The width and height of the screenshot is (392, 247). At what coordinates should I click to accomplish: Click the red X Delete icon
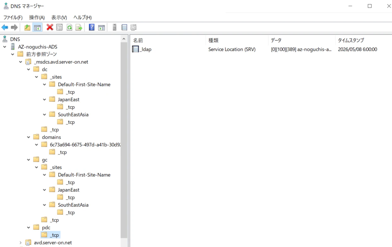pyautogui.click(x=50, y=27)
